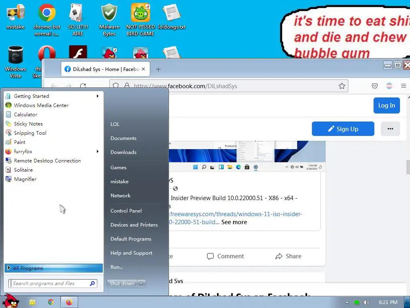Click the 6:21 PM taskbar clock
The width and height of the screenshot is (410, 308).
pyautogui.click(x=388, y=302)
